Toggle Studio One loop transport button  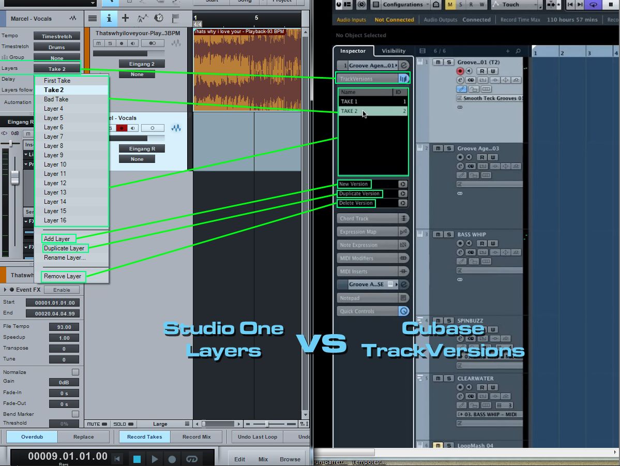(x=192, y=459)
